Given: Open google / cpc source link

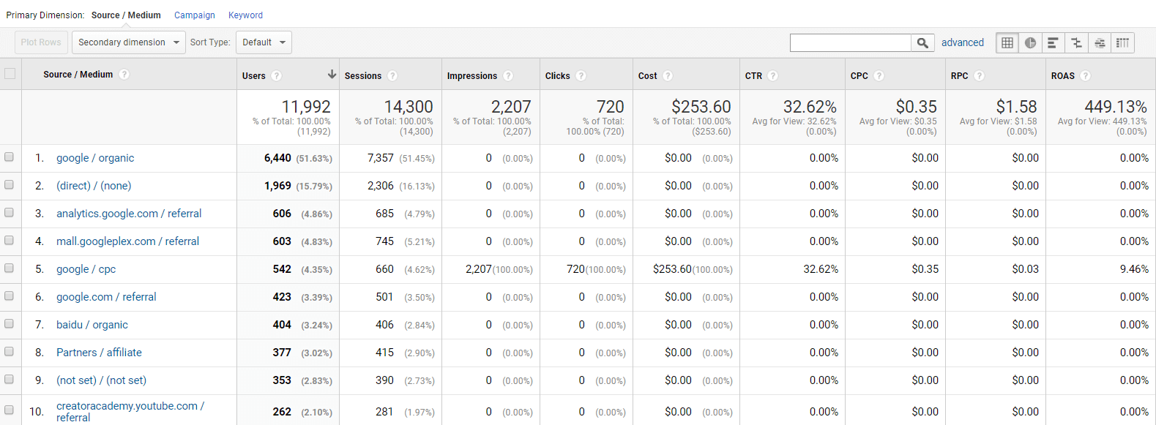Looking at the screenshot, I should click(86, 269).
